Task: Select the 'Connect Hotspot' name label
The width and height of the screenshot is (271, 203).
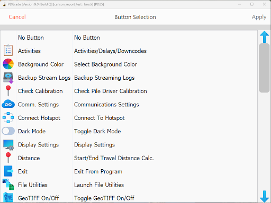Action: [x=39, y=118]
